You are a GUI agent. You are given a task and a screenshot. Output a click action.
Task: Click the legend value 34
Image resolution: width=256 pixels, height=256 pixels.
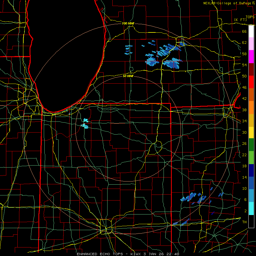tap(244, 121)
